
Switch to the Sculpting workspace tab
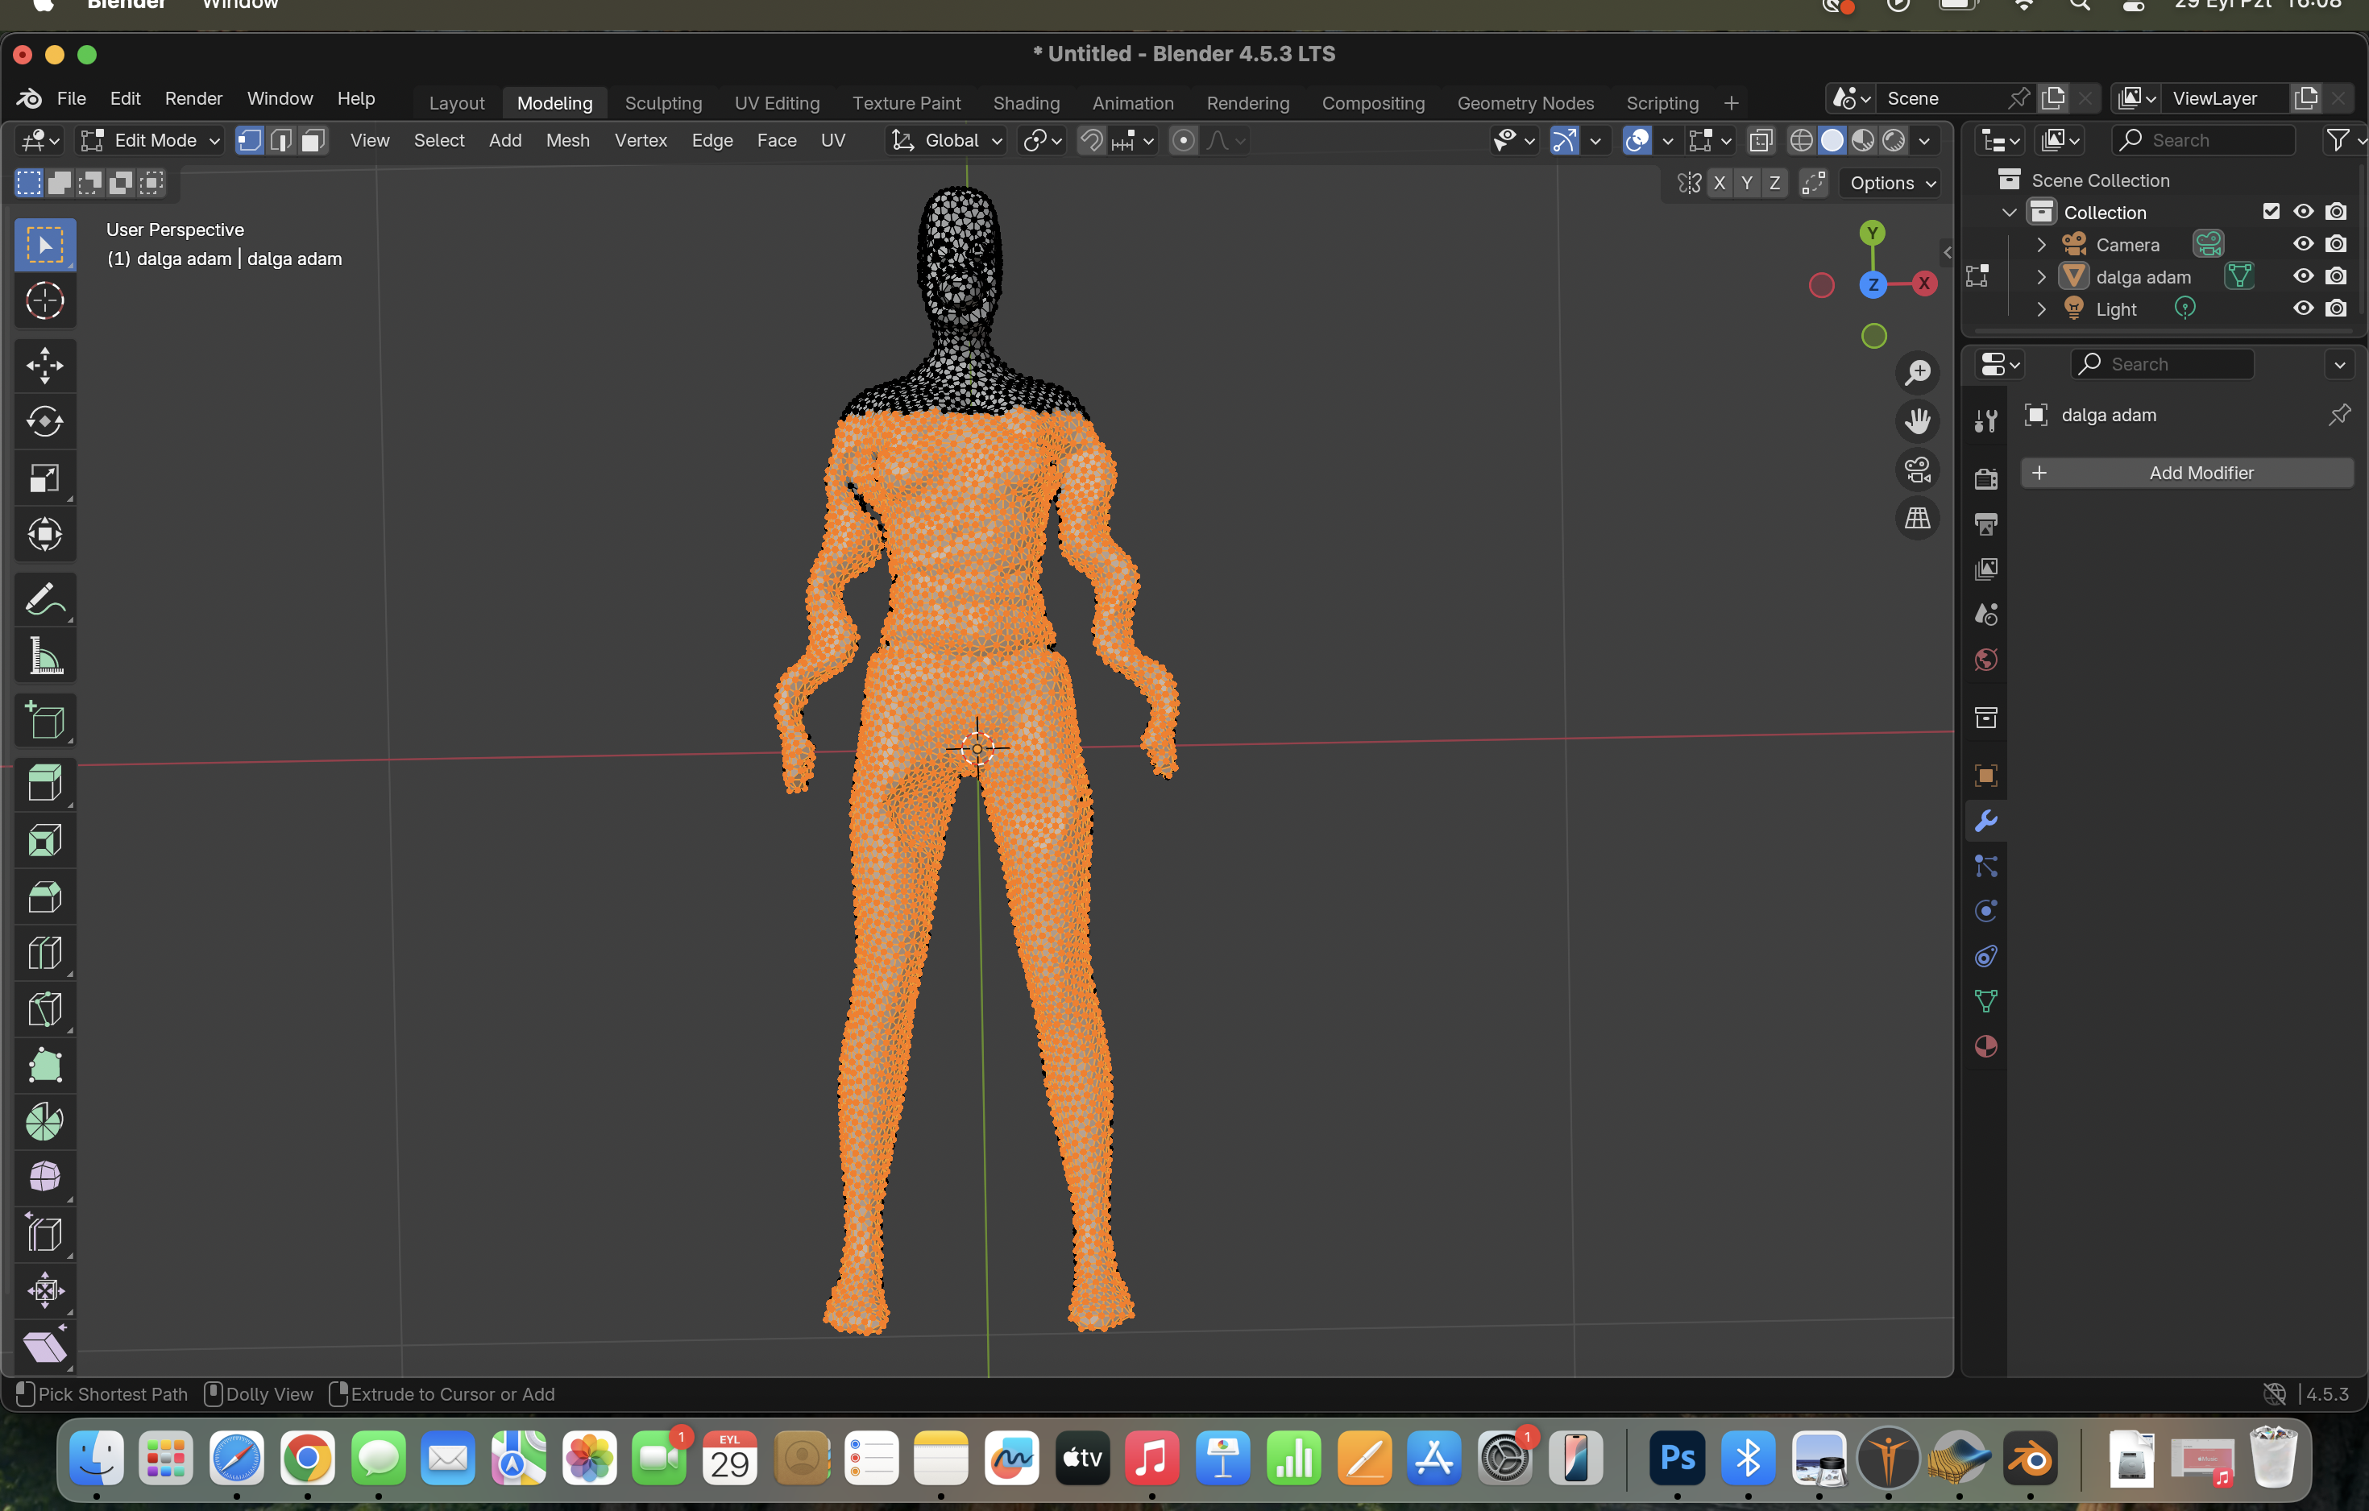coord(663,103)
